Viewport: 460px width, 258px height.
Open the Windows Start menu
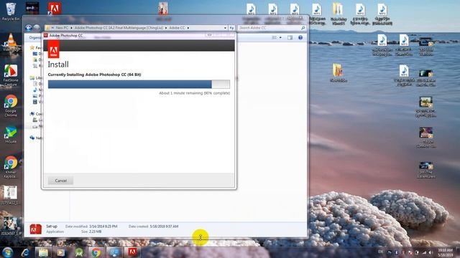7,252
